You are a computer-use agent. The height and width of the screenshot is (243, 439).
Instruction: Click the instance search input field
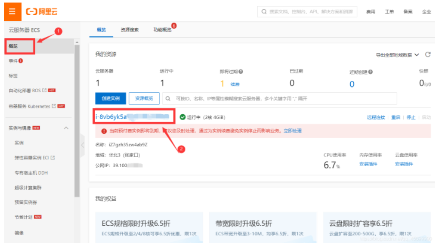click(279, 99)
